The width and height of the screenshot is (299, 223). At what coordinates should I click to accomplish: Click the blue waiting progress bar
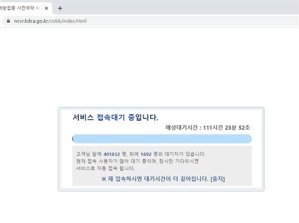click(162, 139)
